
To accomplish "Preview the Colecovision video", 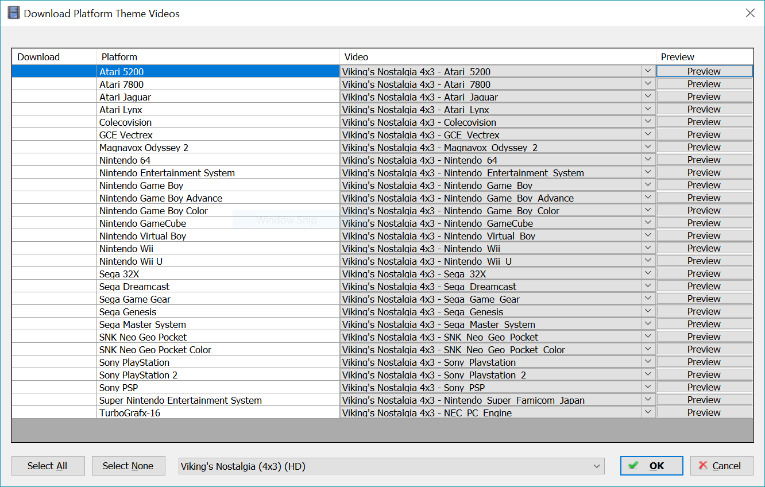I will (x=704, y=122).
